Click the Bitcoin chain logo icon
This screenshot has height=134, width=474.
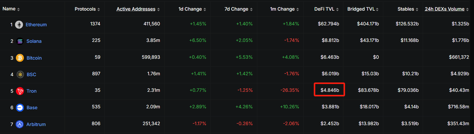pos(20,58)
